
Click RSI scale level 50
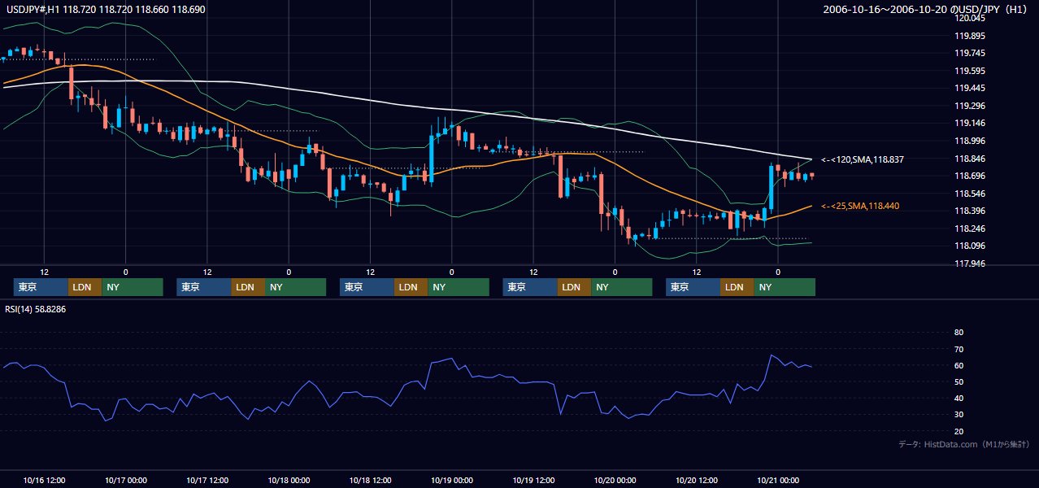pos(959,381)
